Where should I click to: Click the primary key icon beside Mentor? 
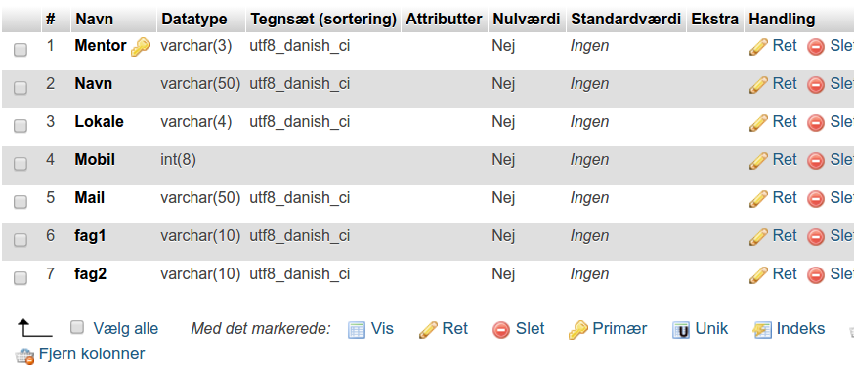[x=141, y=47]
